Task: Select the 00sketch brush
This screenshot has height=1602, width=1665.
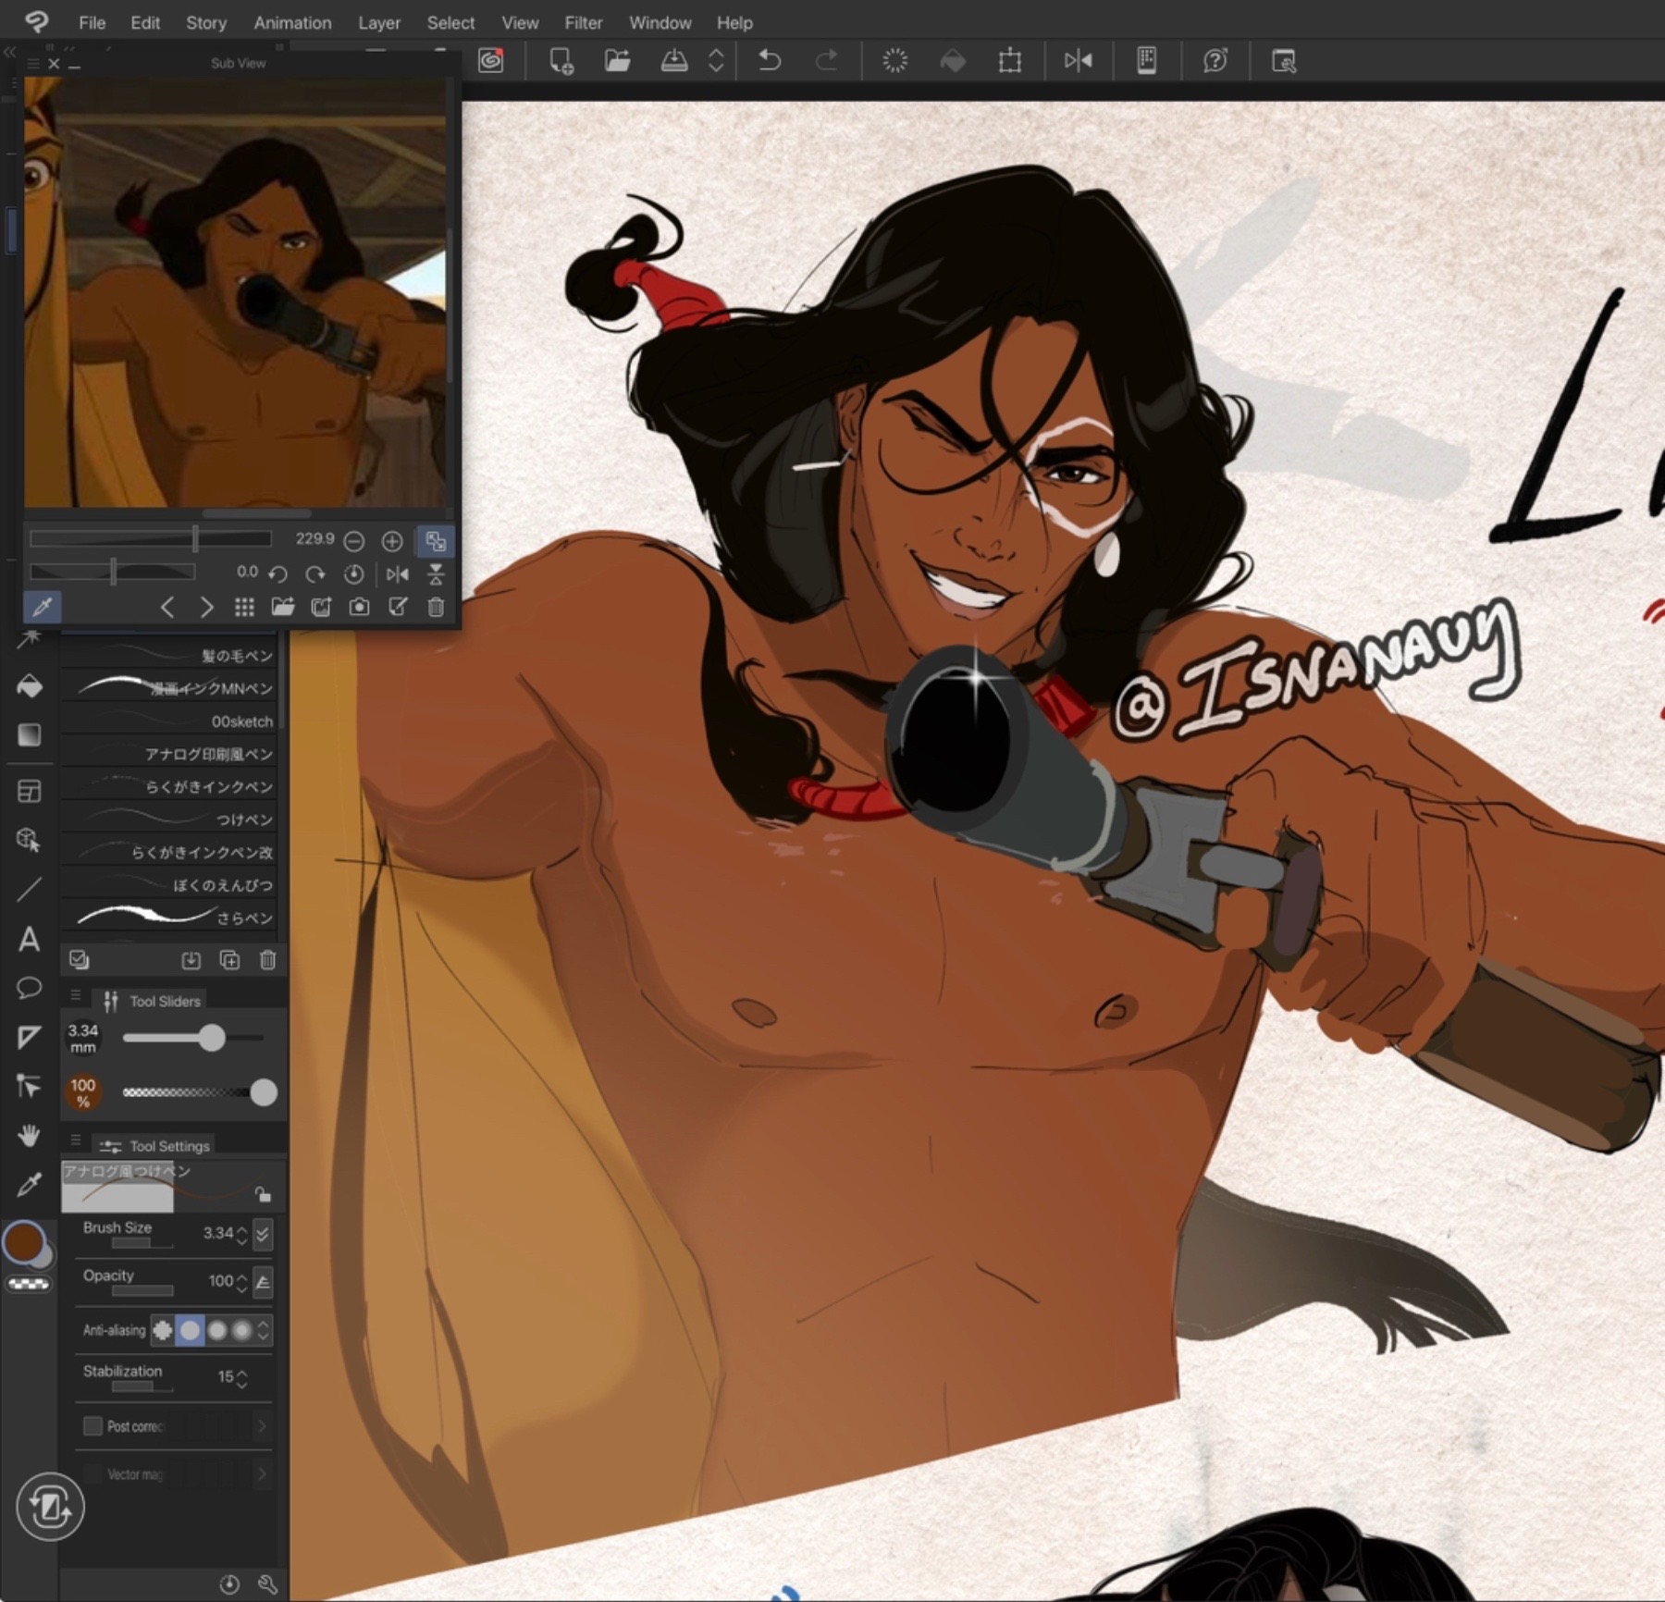Action: 169,721
